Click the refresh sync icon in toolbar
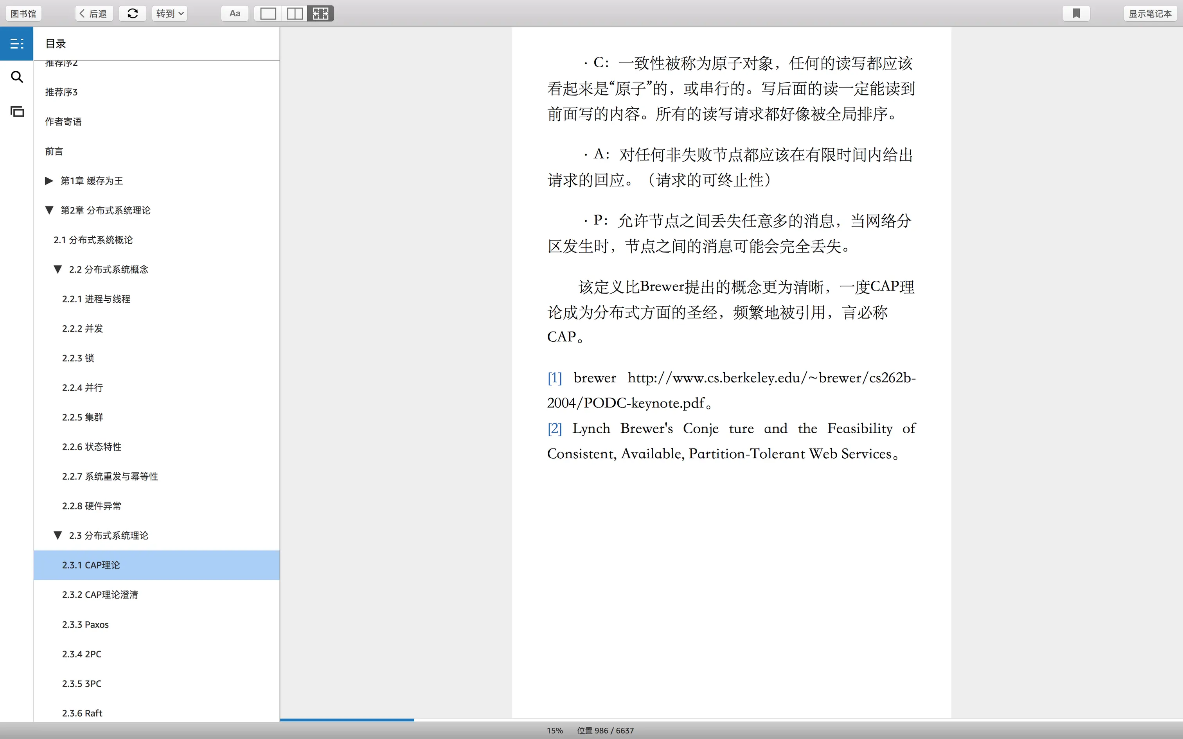1183x739 pixels. [x=133, y=13]
